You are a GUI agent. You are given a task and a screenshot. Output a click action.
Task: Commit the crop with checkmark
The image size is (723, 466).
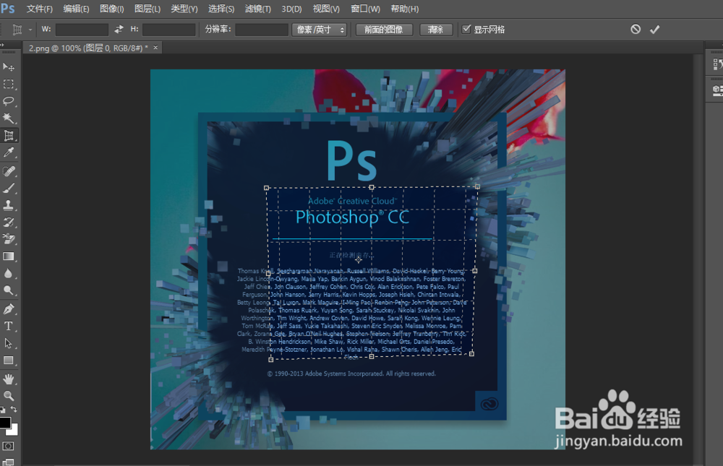655,30
